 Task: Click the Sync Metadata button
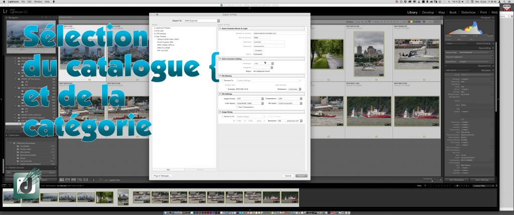456,179
